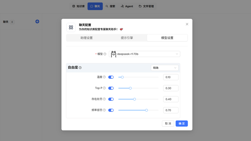Open the 模型 dropdown showing deepseek-r1:70b
This screenshot has width=251, height=141.
[144, 54]
